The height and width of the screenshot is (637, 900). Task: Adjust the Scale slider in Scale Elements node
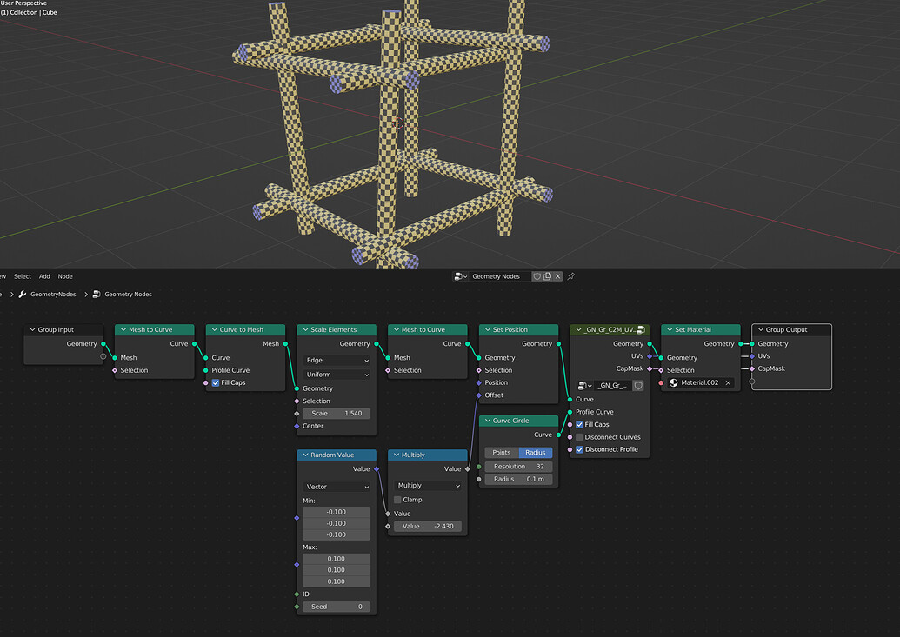(x=337, y=413)
